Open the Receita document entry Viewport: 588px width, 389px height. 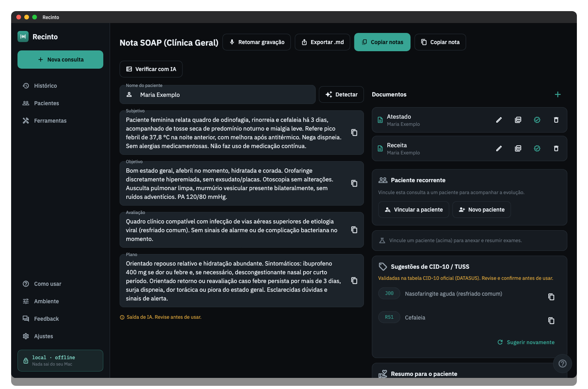(470, 148)
